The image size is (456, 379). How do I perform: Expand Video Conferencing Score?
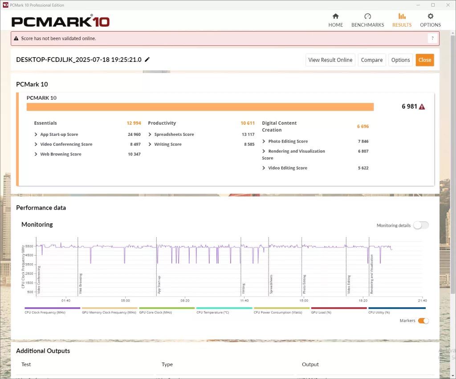[36, 144]
